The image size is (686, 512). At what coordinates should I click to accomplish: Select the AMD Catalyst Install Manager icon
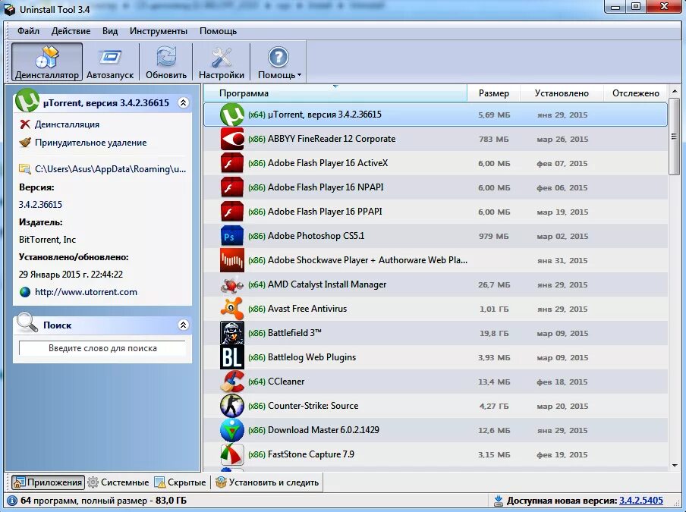tap(232, 284)
